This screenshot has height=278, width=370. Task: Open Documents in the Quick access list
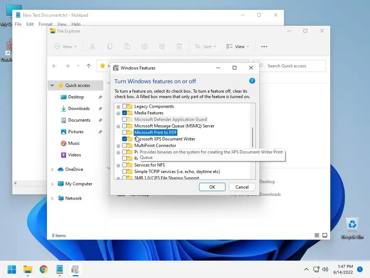[79, 120]
